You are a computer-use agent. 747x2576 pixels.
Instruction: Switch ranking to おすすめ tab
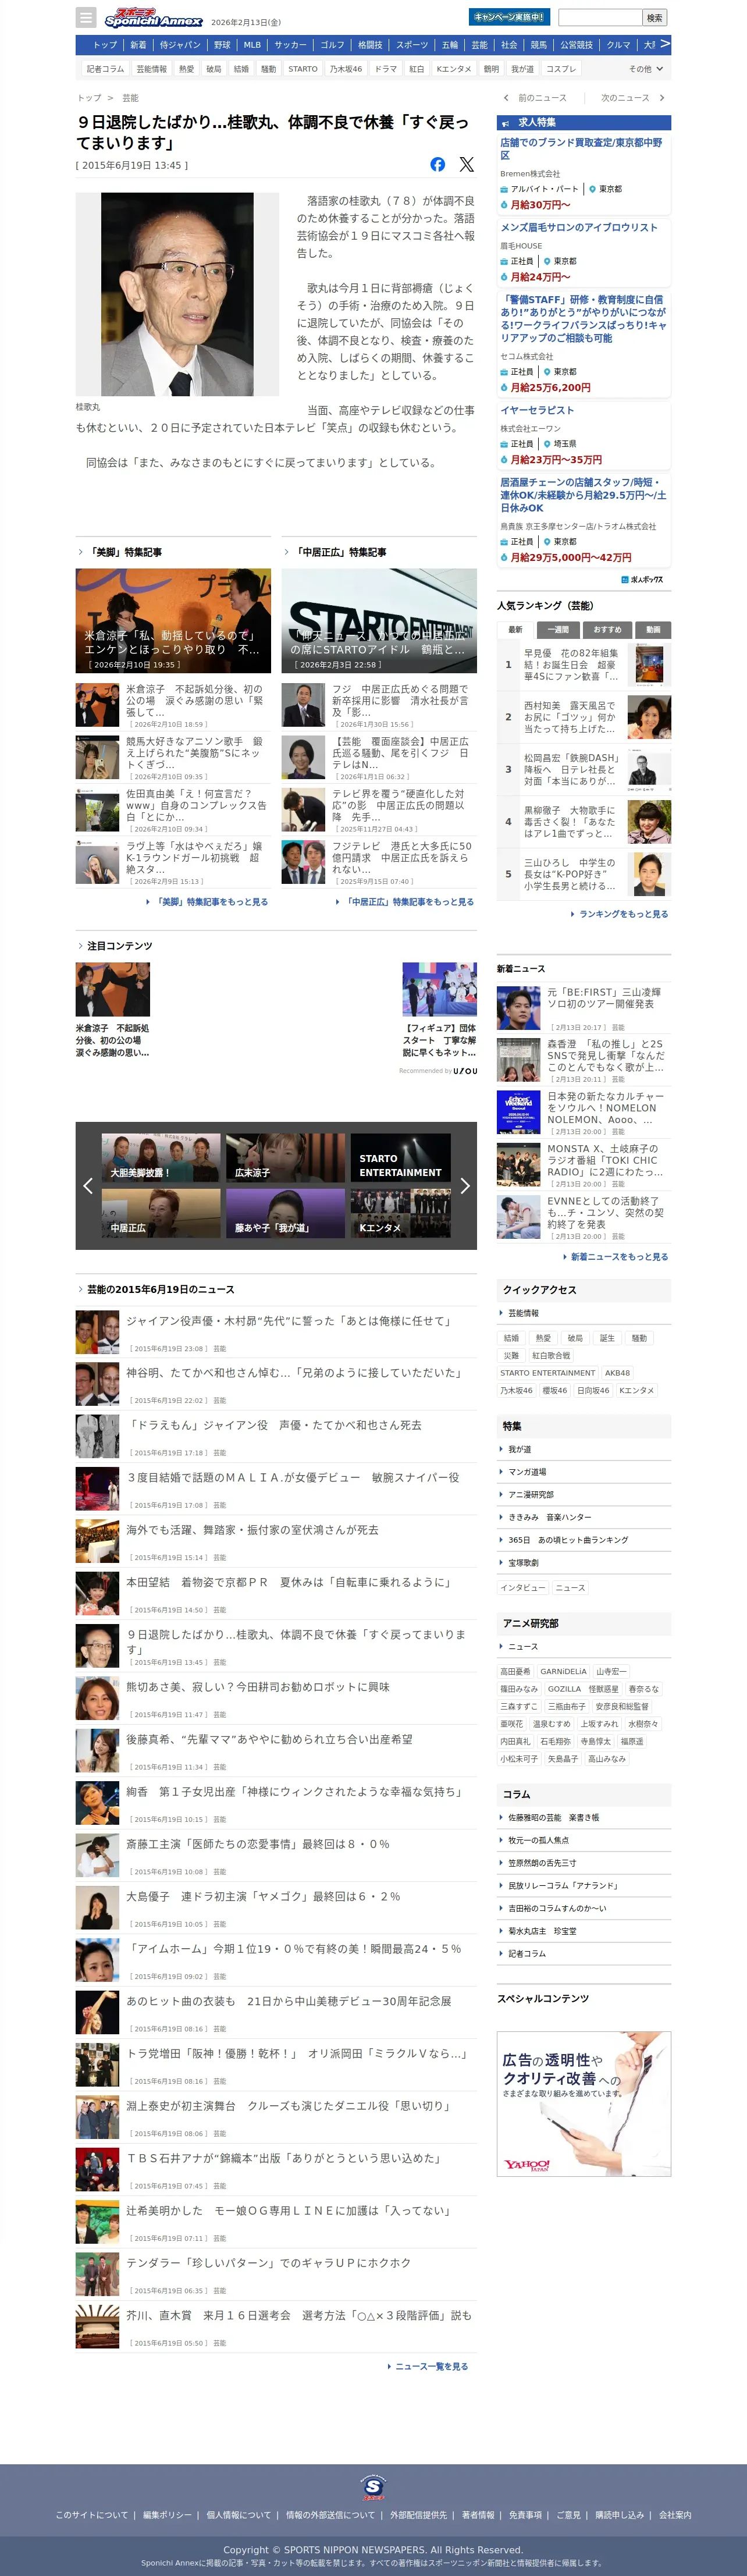[607, 630]
